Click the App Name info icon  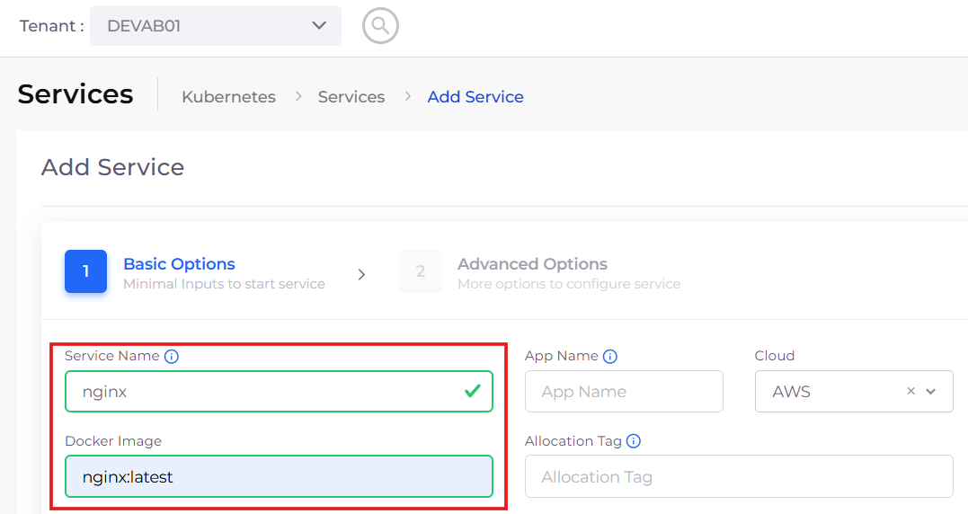pos(610,357)
